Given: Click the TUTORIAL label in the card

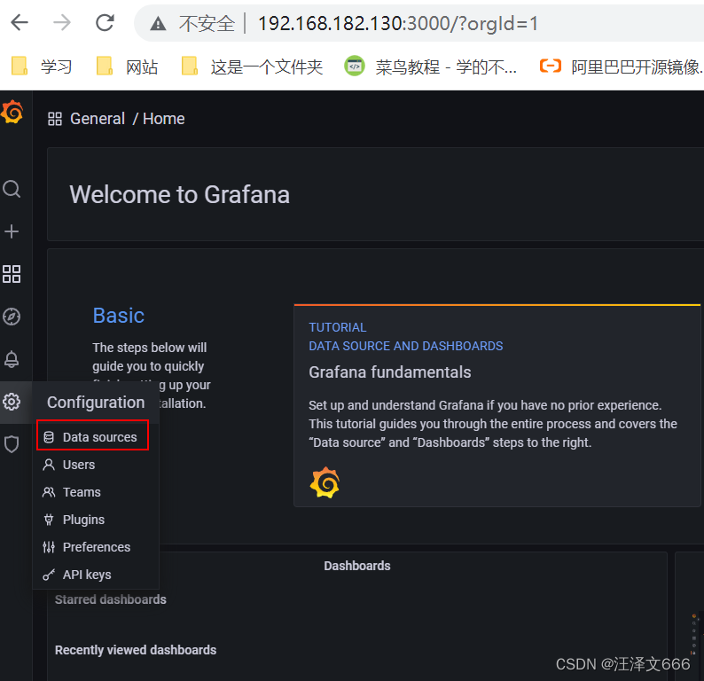Looking at the screenshot, I should [338, 327].
